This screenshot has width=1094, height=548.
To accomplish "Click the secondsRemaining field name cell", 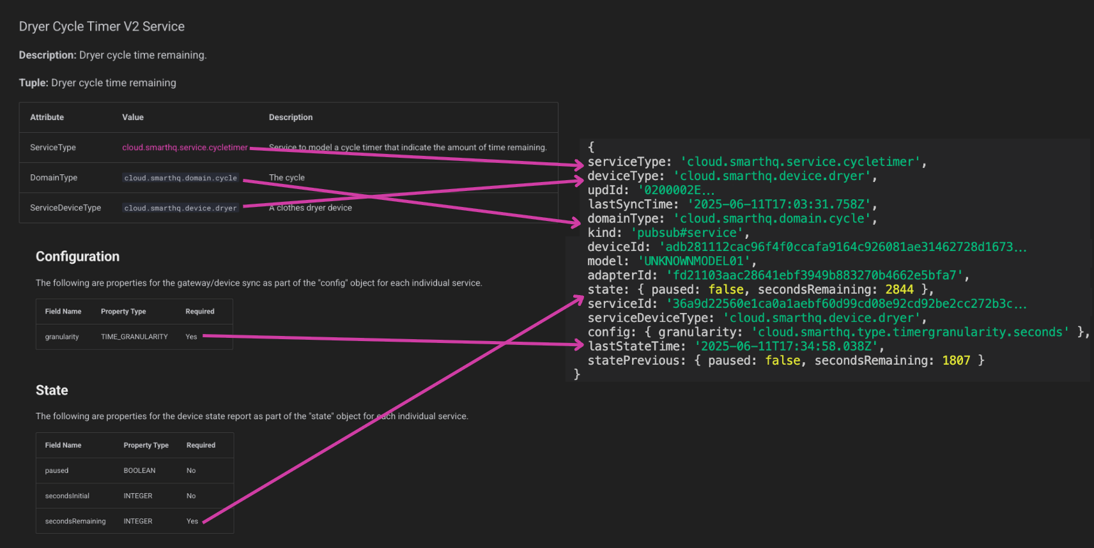I will pos(75,521).
